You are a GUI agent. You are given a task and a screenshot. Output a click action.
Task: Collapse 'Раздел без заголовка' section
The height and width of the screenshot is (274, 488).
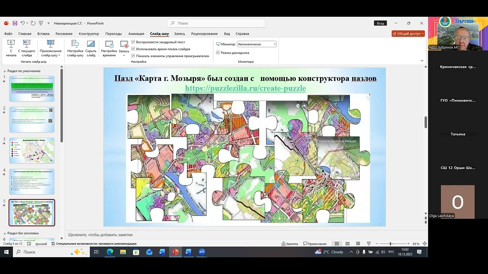(5, 233)
